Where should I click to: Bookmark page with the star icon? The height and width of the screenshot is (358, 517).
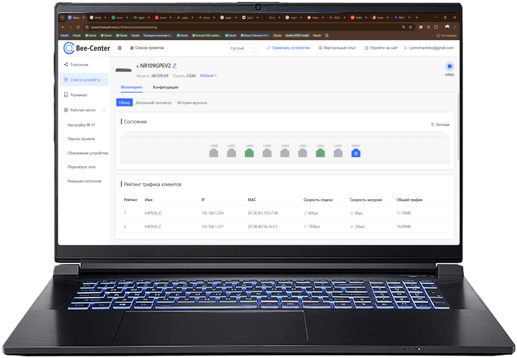click(410, 27)
